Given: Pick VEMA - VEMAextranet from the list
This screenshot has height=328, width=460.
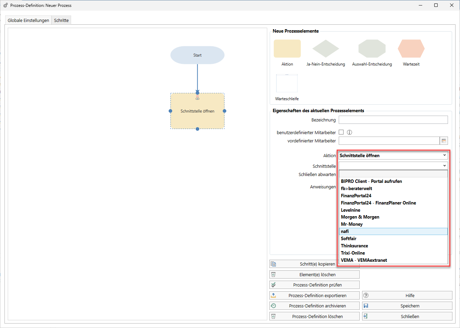Looking at the screenshot, I should pos(364,260).
